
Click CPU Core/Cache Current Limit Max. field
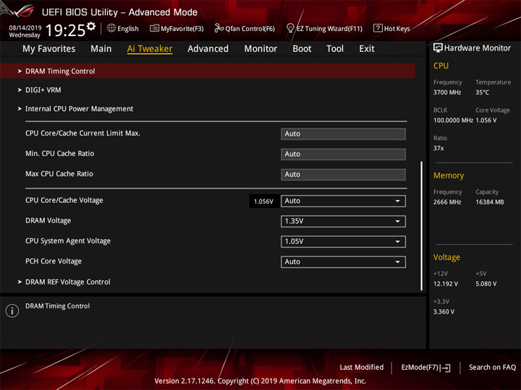tap(343, 134)
